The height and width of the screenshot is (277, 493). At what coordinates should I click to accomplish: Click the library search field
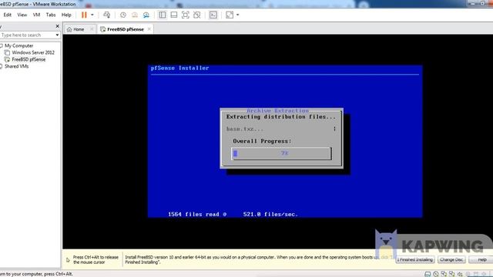click(27, 35)
